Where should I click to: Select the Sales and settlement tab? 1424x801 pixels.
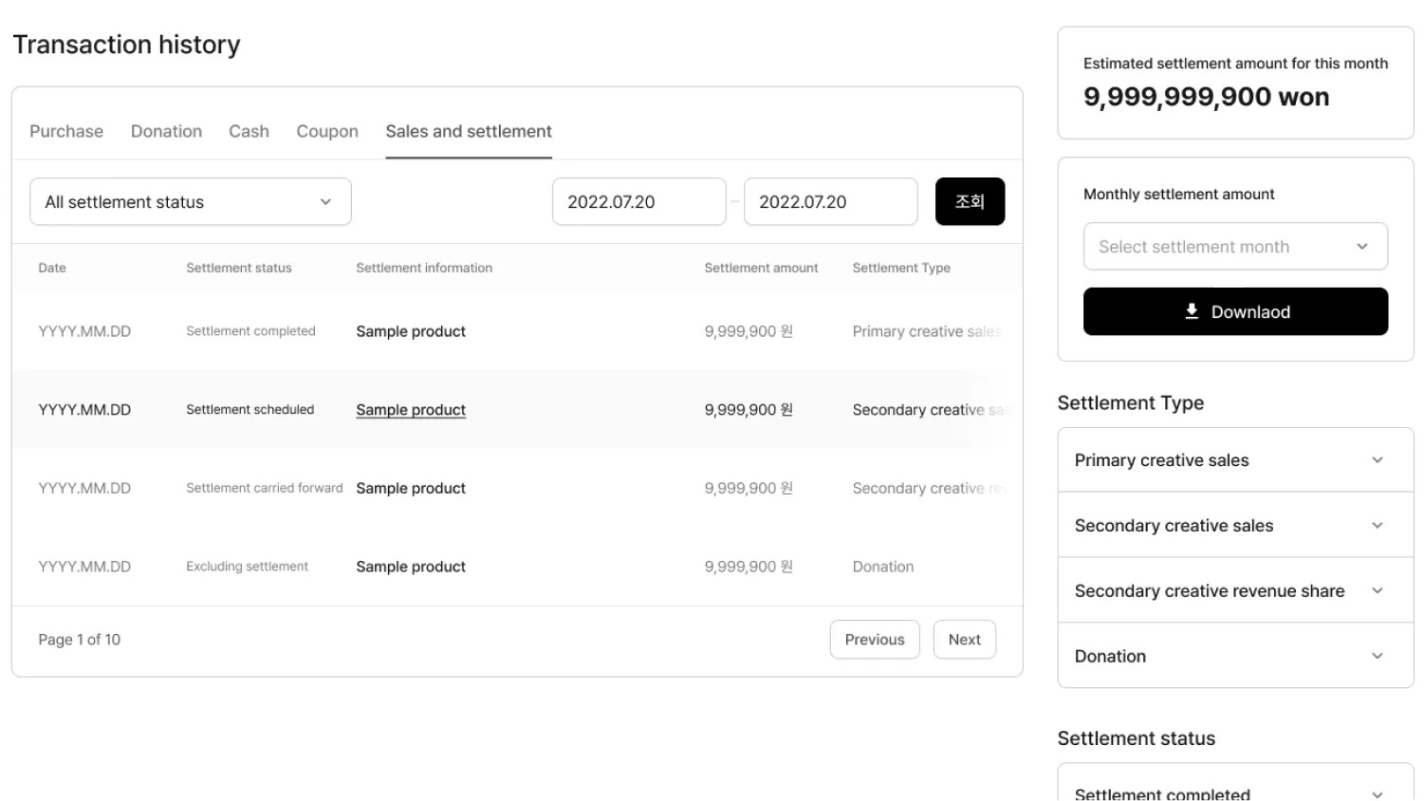click(x=469, y=131)
